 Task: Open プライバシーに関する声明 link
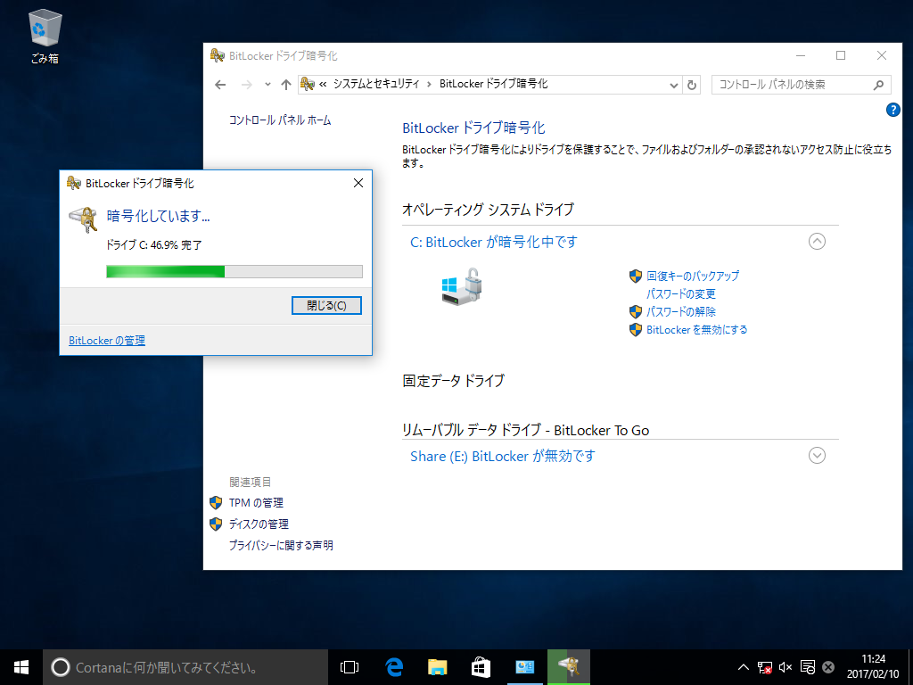coord(281,546)
